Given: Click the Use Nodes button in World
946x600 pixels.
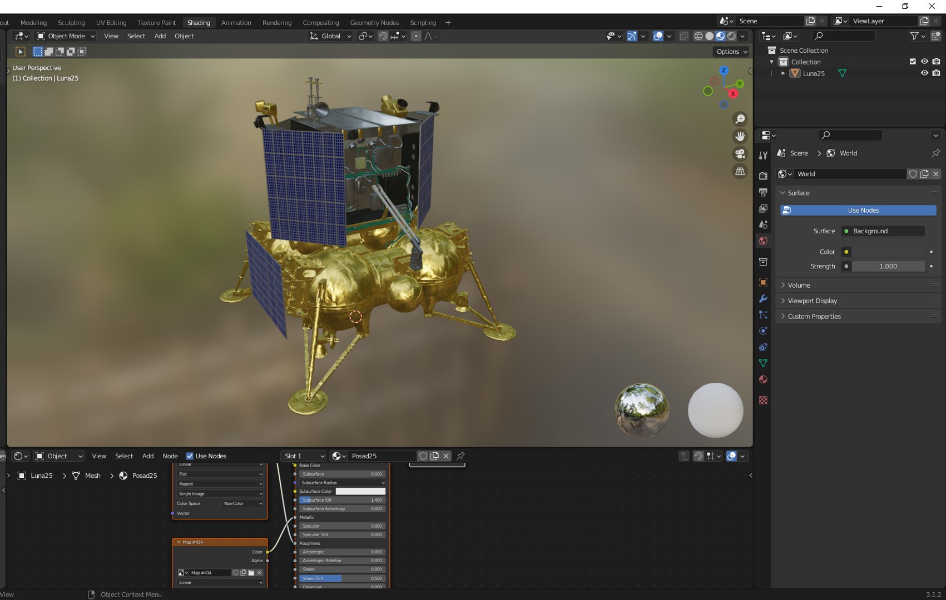Looking at the screenshot, I should [x=858, y=210].
